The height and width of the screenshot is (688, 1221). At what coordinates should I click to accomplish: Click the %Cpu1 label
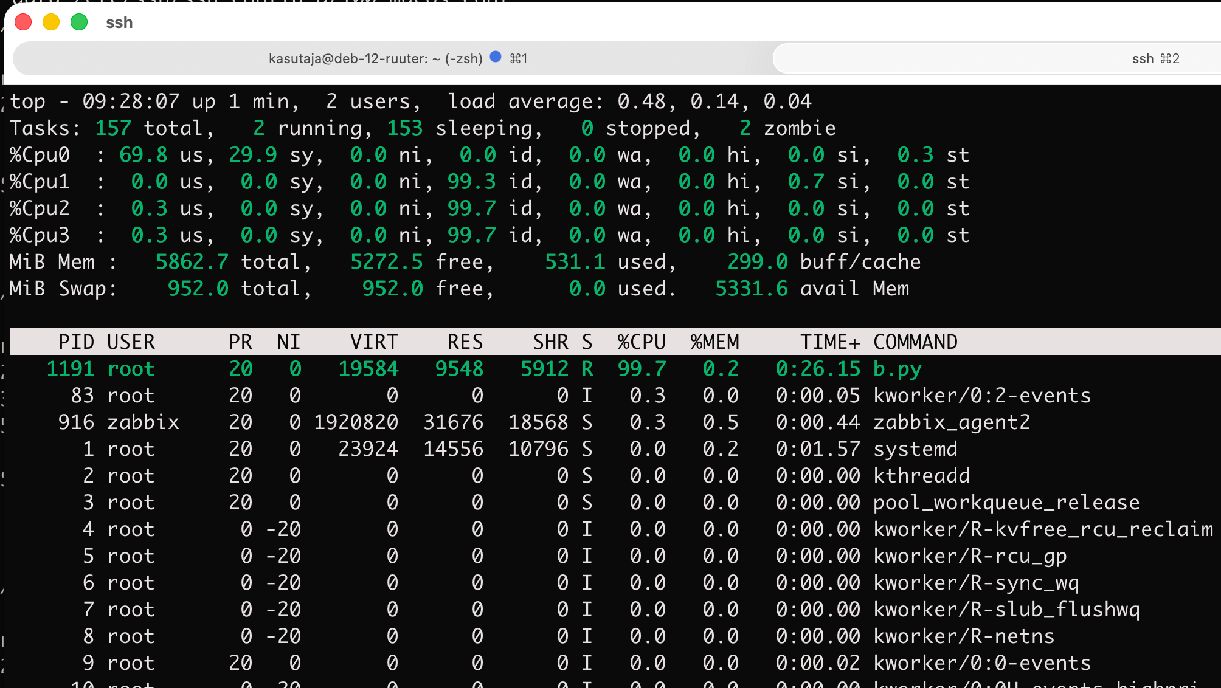[x=40, y=182]
